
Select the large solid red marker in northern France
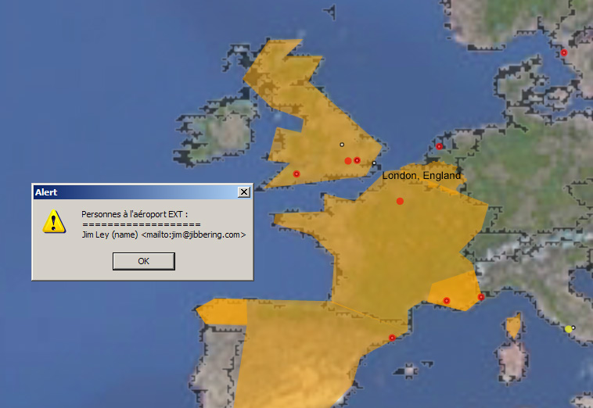[400, 201]
